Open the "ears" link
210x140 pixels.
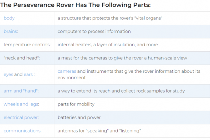[x=28, y=75]
